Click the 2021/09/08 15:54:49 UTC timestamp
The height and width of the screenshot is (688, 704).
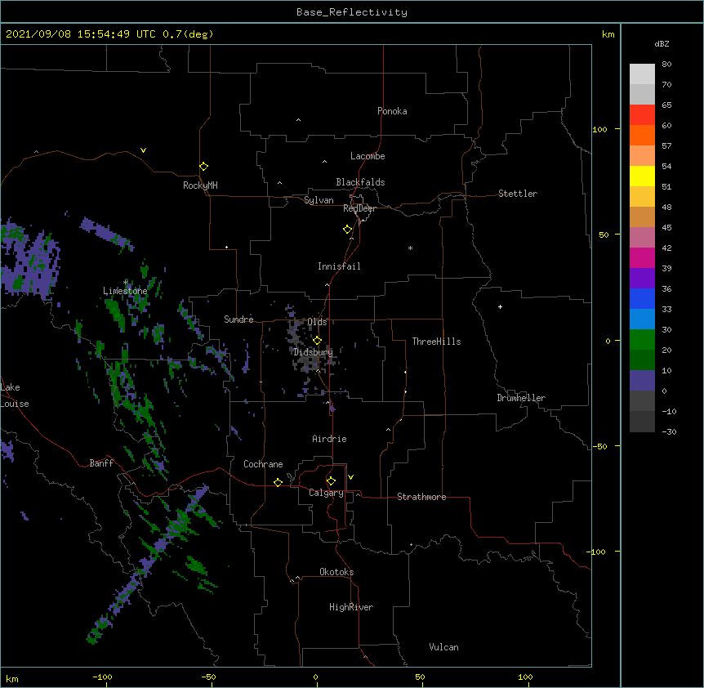pyautogui.click(x=81, y=34)
